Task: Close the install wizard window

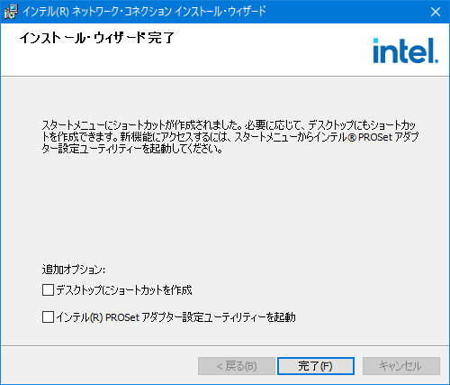Action: click(435, 12)
